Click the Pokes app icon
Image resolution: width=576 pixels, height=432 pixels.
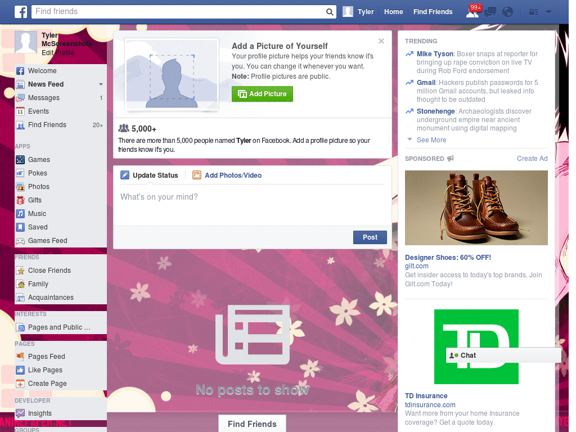21,173
